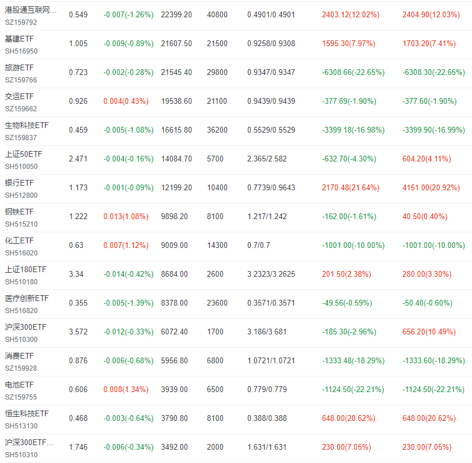Open the truncated 沪深300ETF… name above SH510310

pos(29,442)
